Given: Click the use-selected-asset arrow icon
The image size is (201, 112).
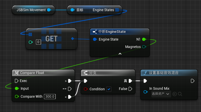Looking at the screenshot, I should 175,94.
